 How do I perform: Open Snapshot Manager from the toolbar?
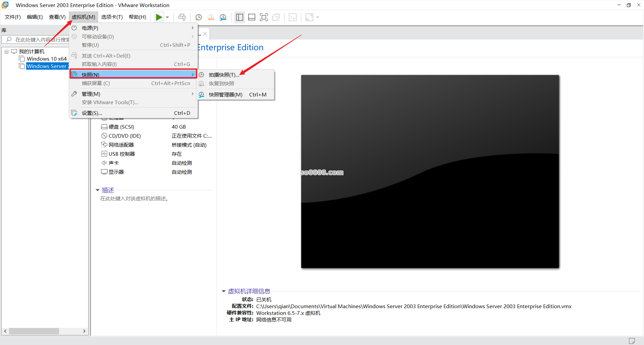pos(223,17)
